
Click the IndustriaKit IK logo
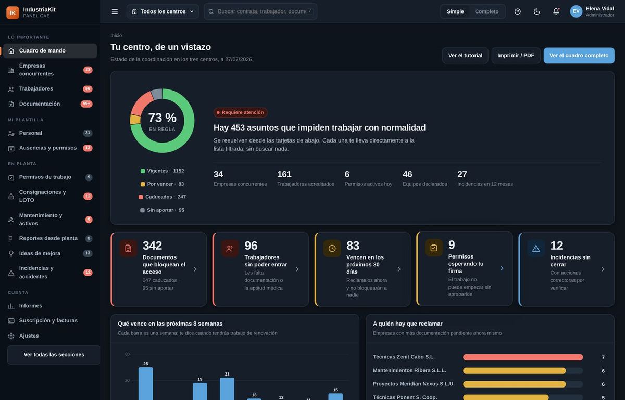click(x=12, y=12)
